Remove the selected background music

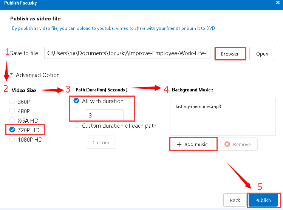coord(238,144)
